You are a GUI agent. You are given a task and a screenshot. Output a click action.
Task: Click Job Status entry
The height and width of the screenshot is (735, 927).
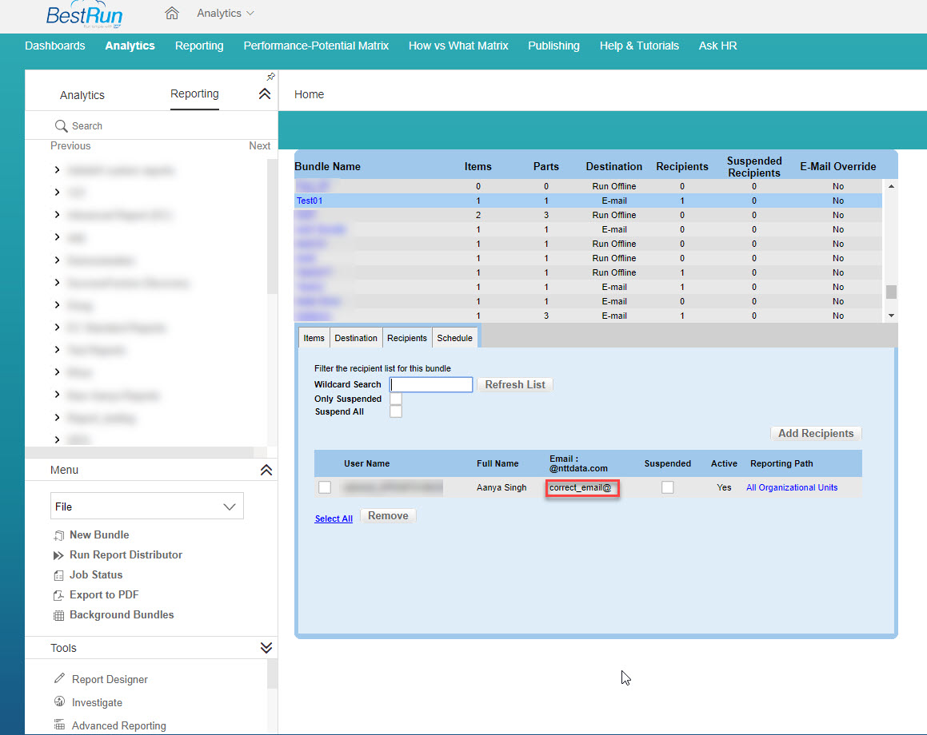96,575
